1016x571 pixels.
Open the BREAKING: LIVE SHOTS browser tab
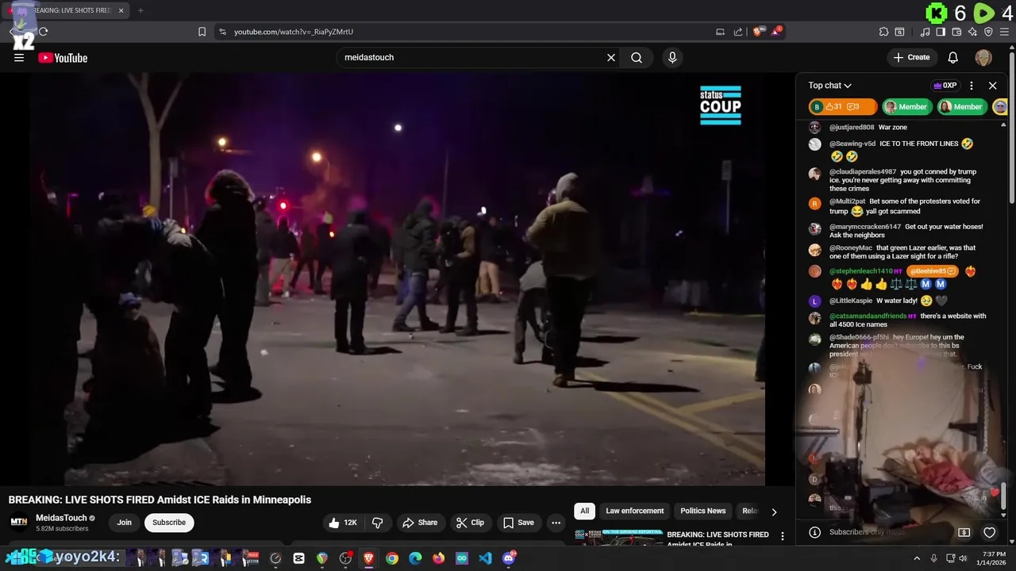click(x=67, y=10)
